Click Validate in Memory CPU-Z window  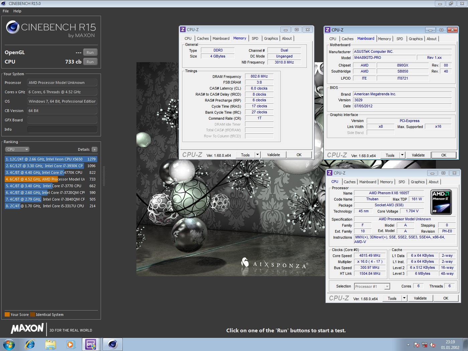pos(273,155)
